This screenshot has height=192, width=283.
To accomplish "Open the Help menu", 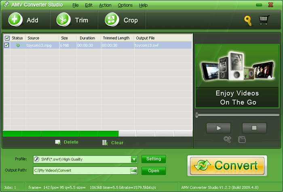I will coord(143,5).
